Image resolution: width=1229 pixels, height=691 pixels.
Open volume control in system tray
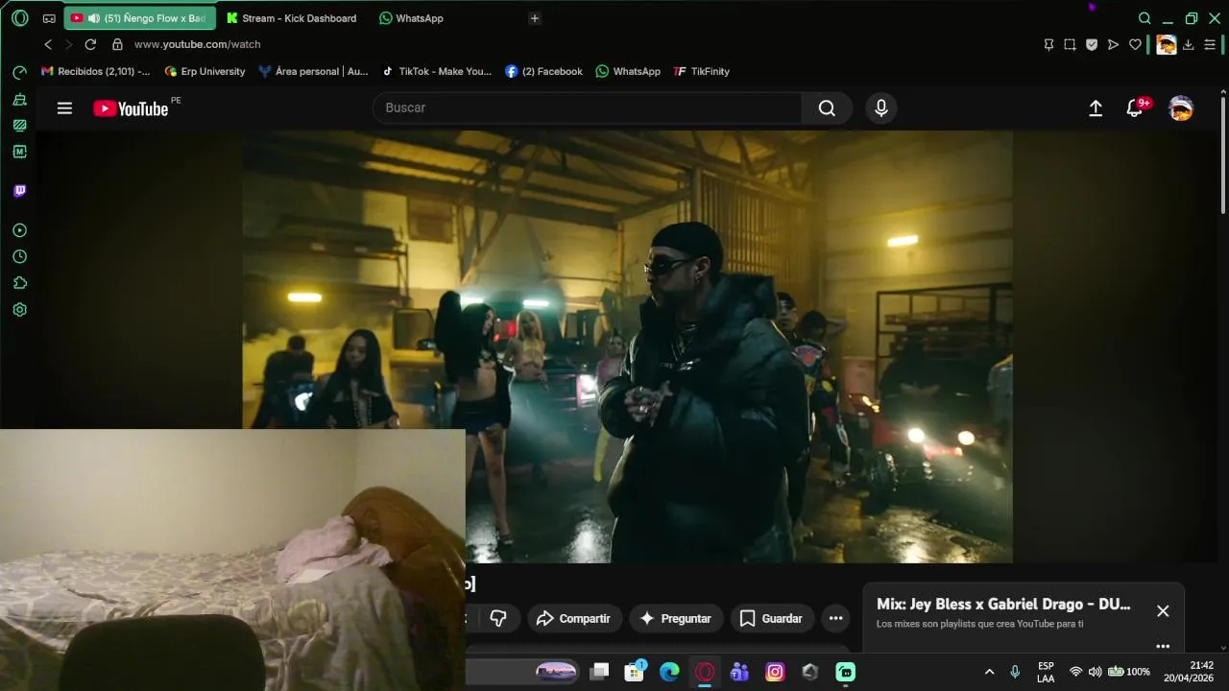click(x=1095, y=672)
